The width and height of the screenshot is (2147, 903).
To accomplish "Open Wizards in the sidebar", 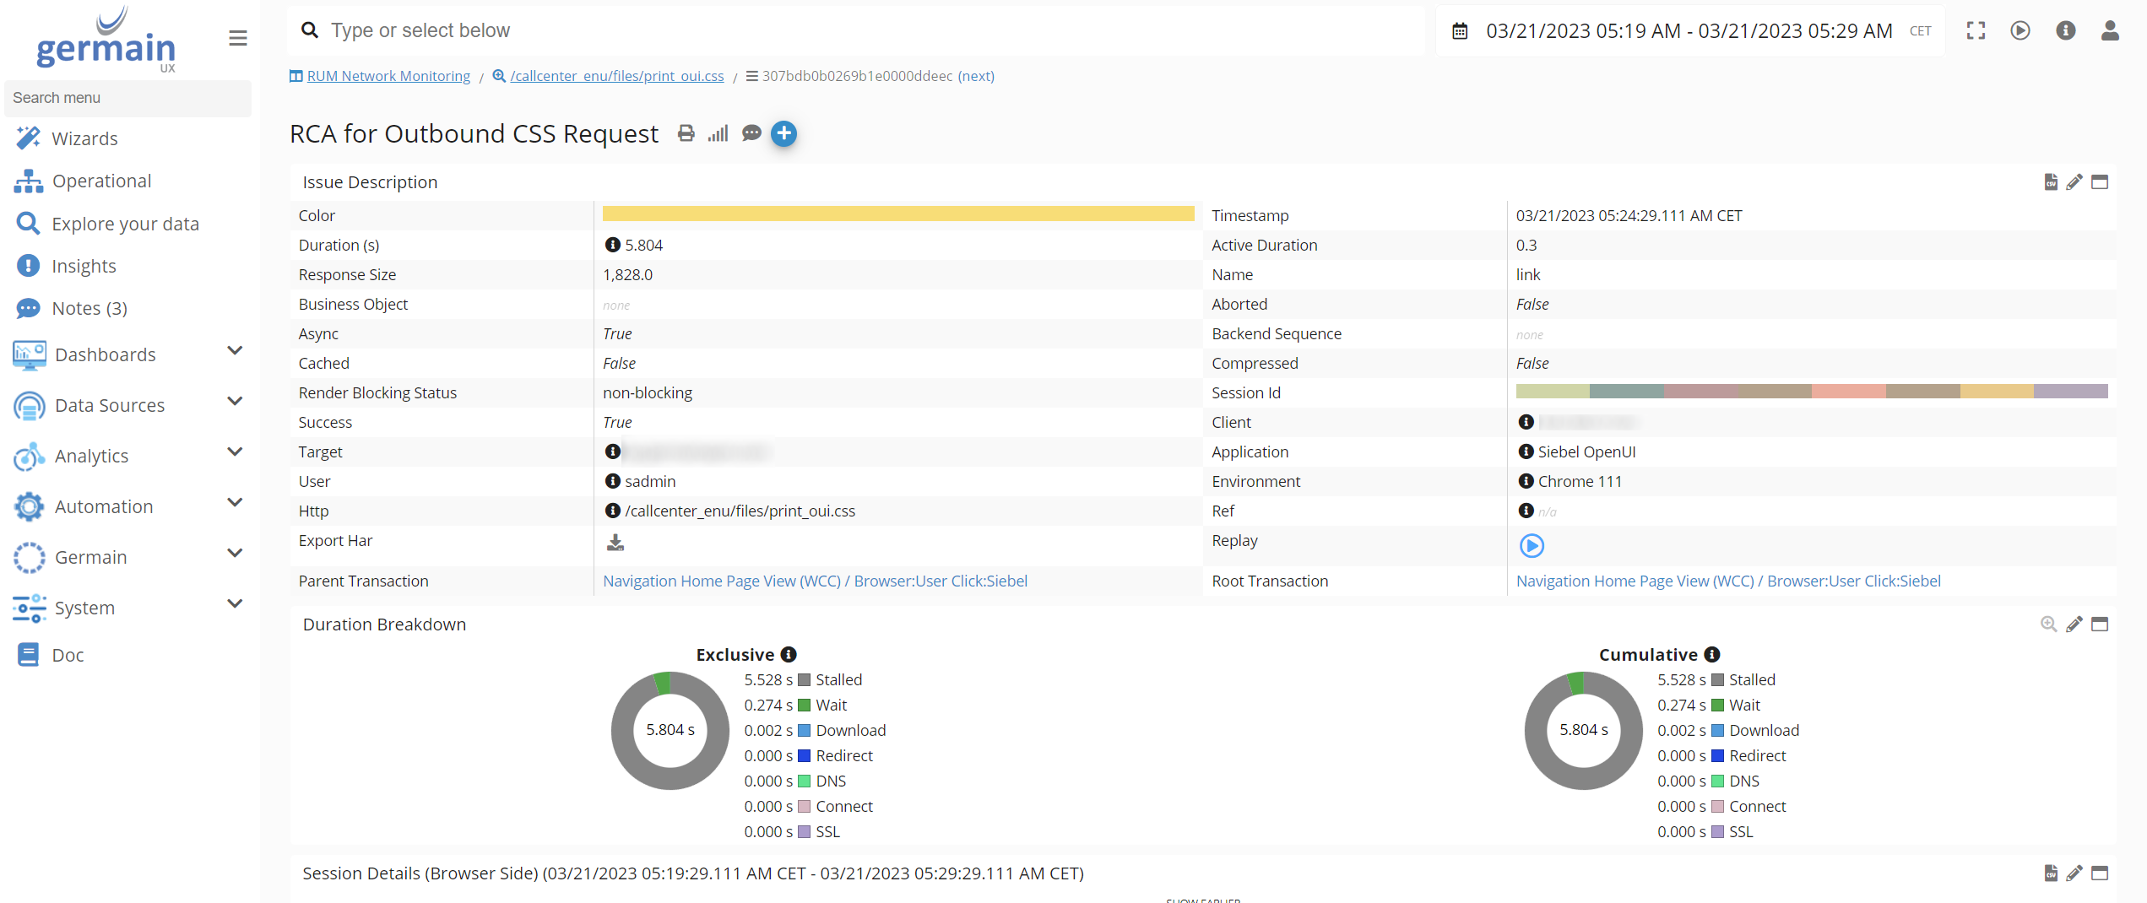I will [x=84, y=138].
